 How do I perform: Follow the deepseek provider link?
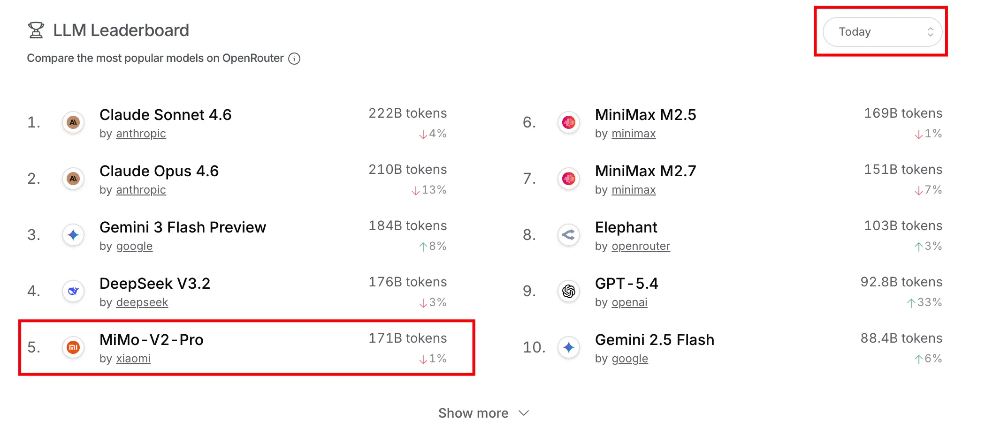(x=142, y=302)
